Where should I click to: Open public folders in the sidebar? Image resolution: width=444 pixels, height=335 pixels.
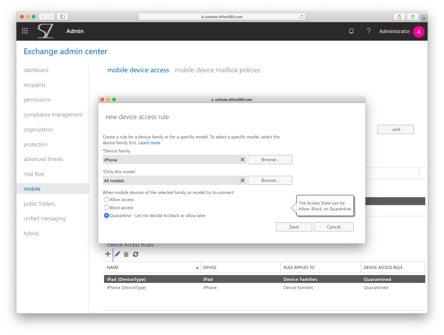39,204
